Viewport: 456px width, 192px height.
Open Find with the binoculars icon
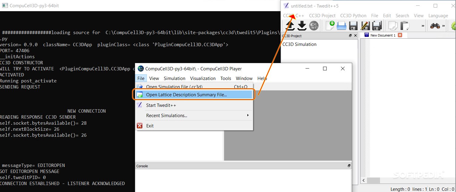pyautogui.click(x=435, y=26)
